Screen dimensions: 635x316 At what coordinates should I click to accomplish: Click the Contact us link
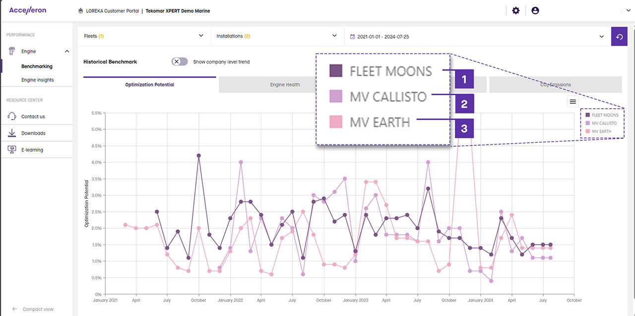33,116
